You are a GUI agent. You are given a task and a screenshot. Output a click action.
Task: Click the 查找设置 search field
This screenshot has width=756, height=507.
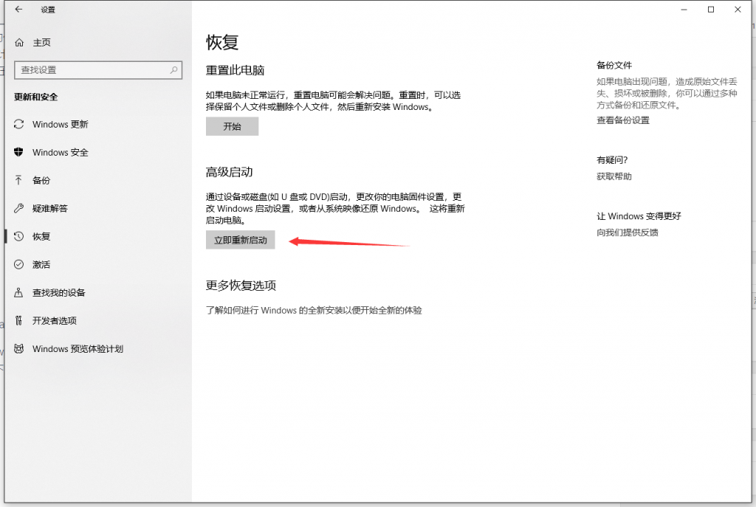click(x=92, y=70)
